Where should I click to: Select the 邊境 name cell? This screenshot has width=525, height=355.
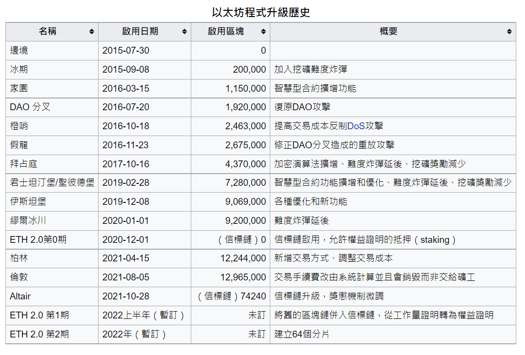pyautogui.click(x=52, y=51)
